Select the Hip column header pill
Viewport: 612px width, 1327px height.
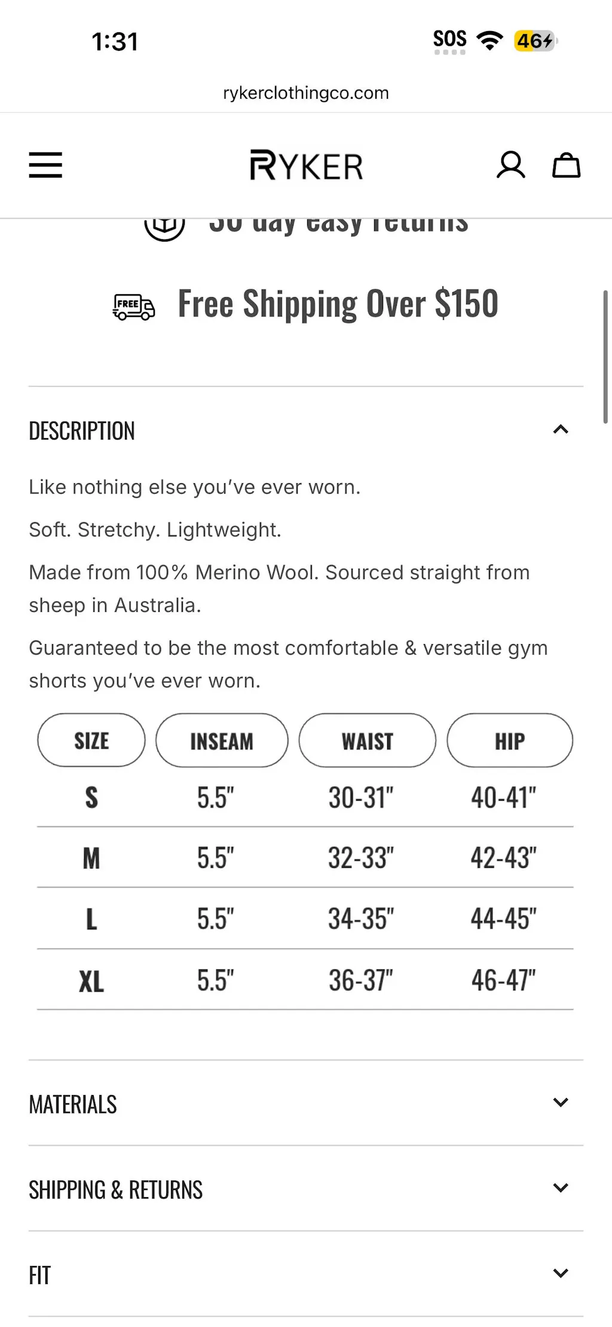(x=510, y=740)
